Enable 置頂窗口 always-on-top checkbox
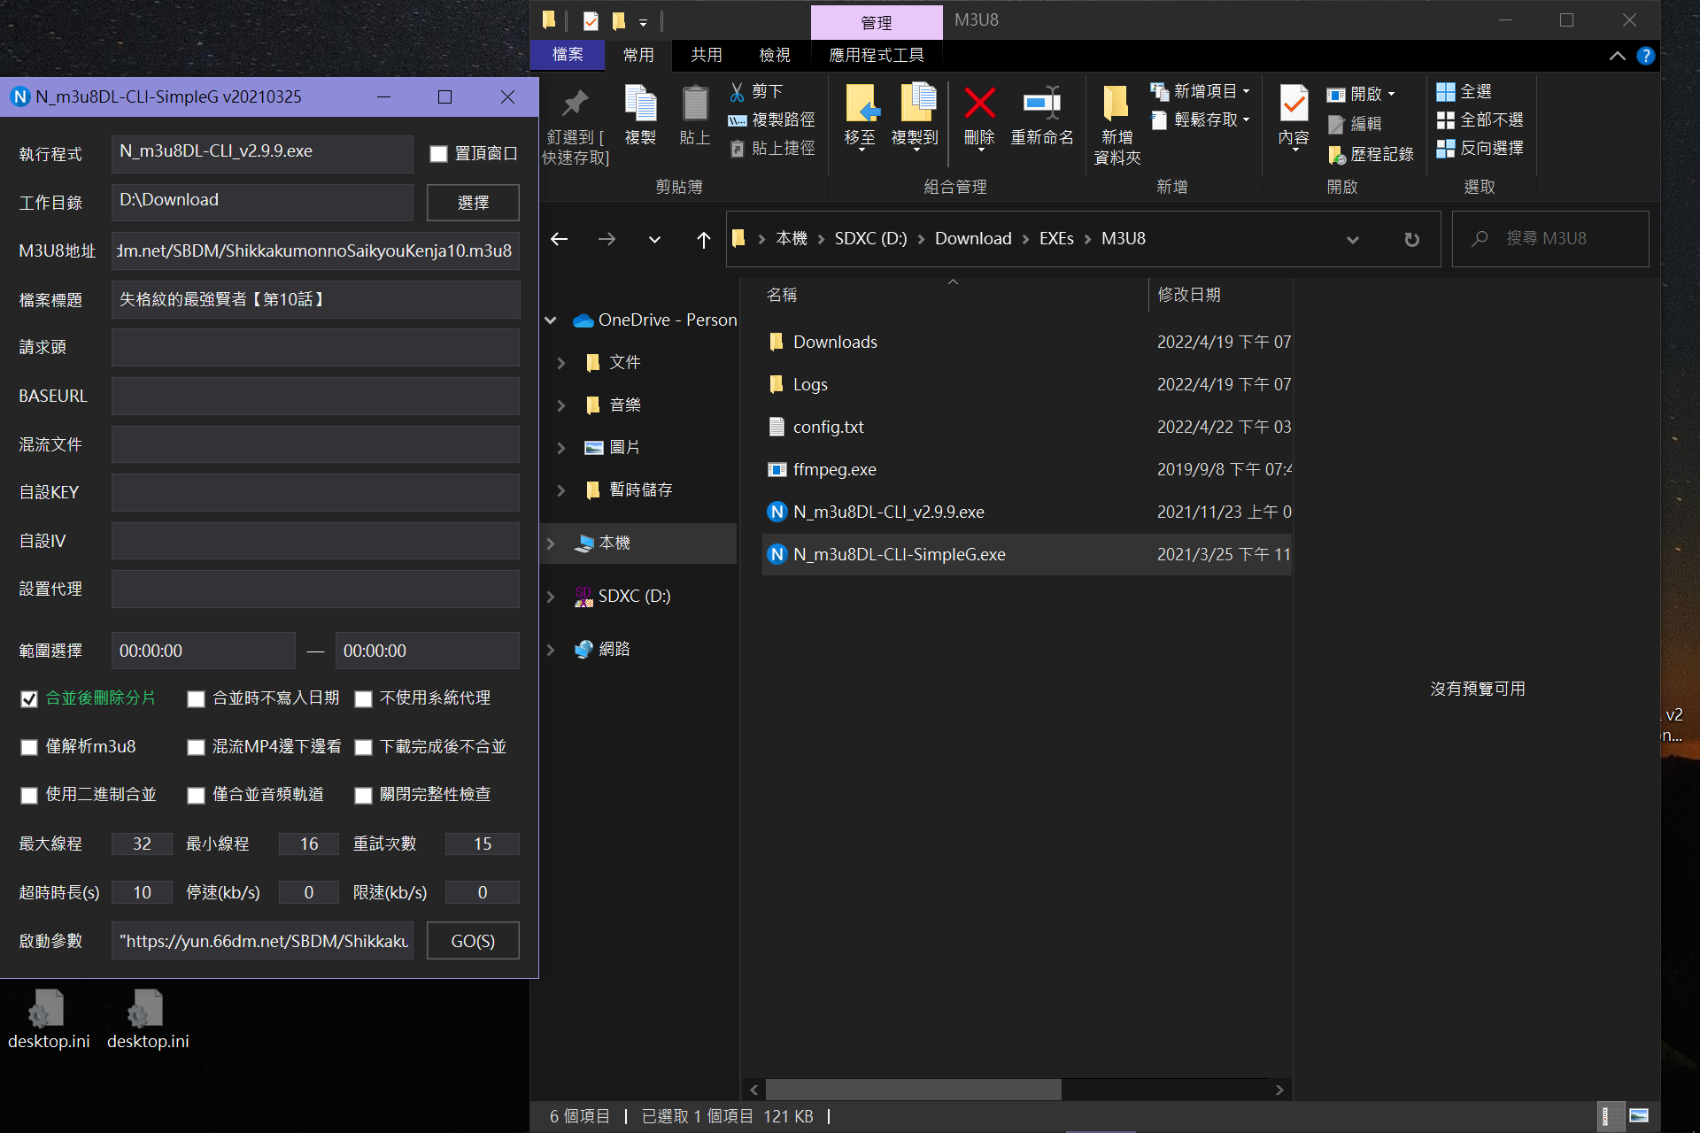1700x1133 pixels. tap(438, 154)
